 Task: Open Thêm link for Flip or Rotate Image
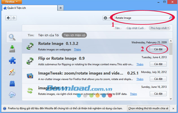pyautogui.click(x=140, y=64)
